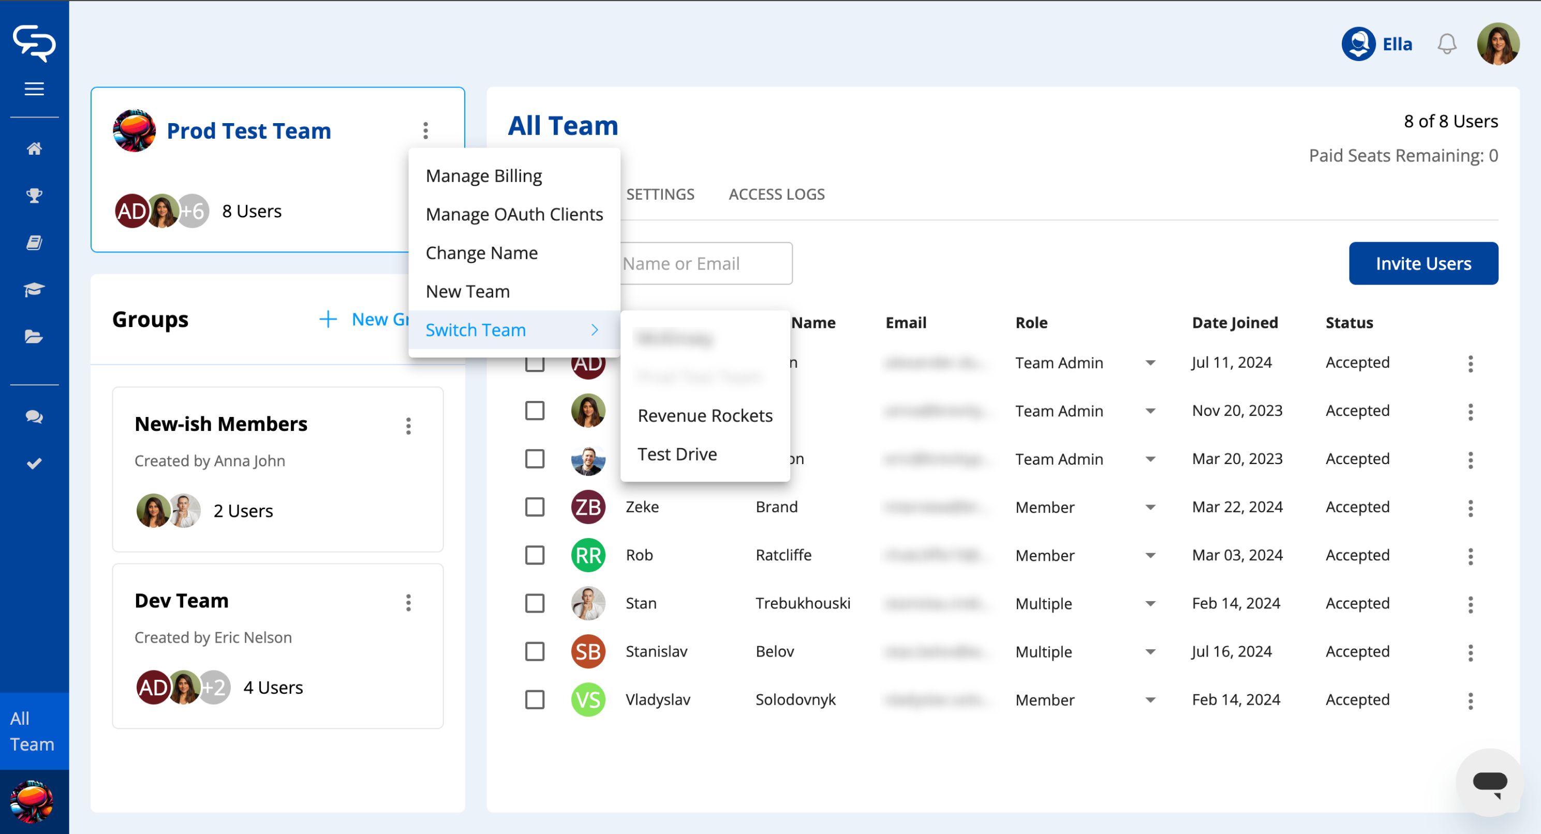Open the hamburger menu in sidebar
This screenshot has height=834, width=1541.
click(x=34, y=89)
